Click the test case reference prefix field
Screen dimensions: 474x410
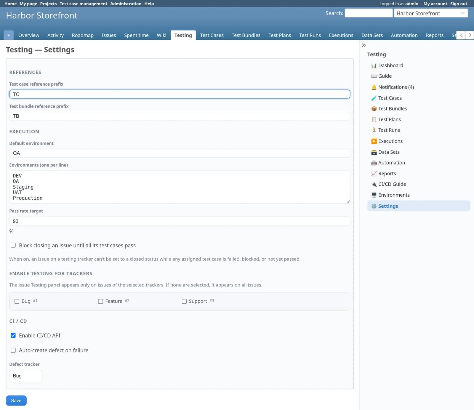pos(180,94)
